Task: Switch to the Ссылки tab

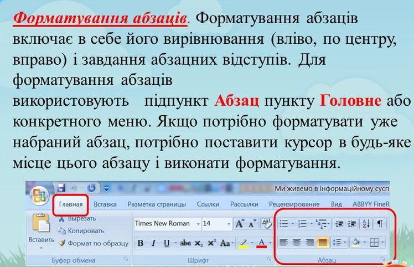Action: [208, 204]
